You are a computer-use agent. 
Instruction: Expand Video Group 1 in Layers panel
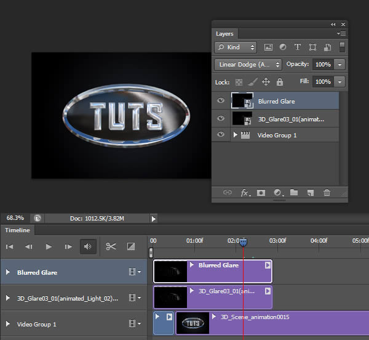point(235,134)
